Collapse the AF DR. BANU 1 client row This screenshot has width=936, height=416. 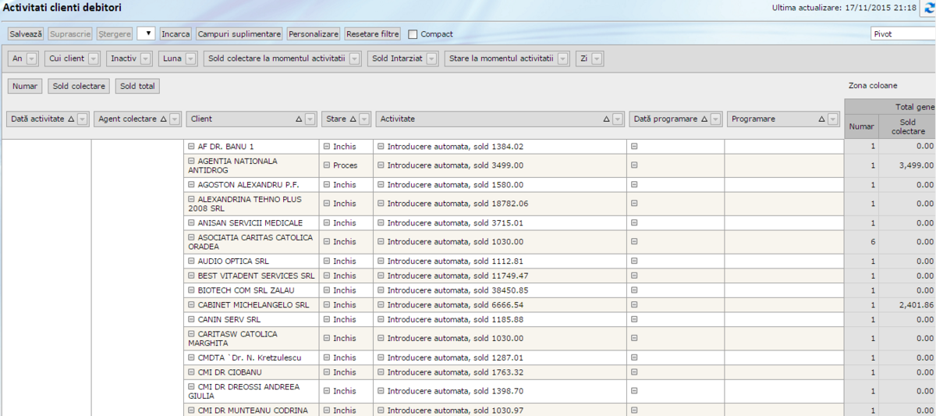pos(191,146)
